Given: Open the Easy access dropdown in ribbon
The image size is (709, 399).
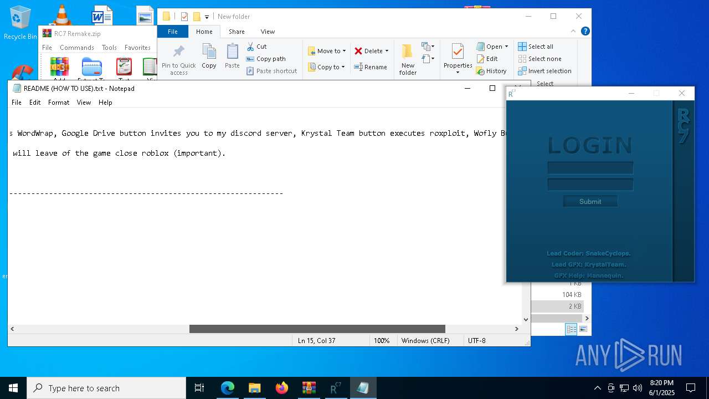Looking at the screenshot, I should [428, 58].
